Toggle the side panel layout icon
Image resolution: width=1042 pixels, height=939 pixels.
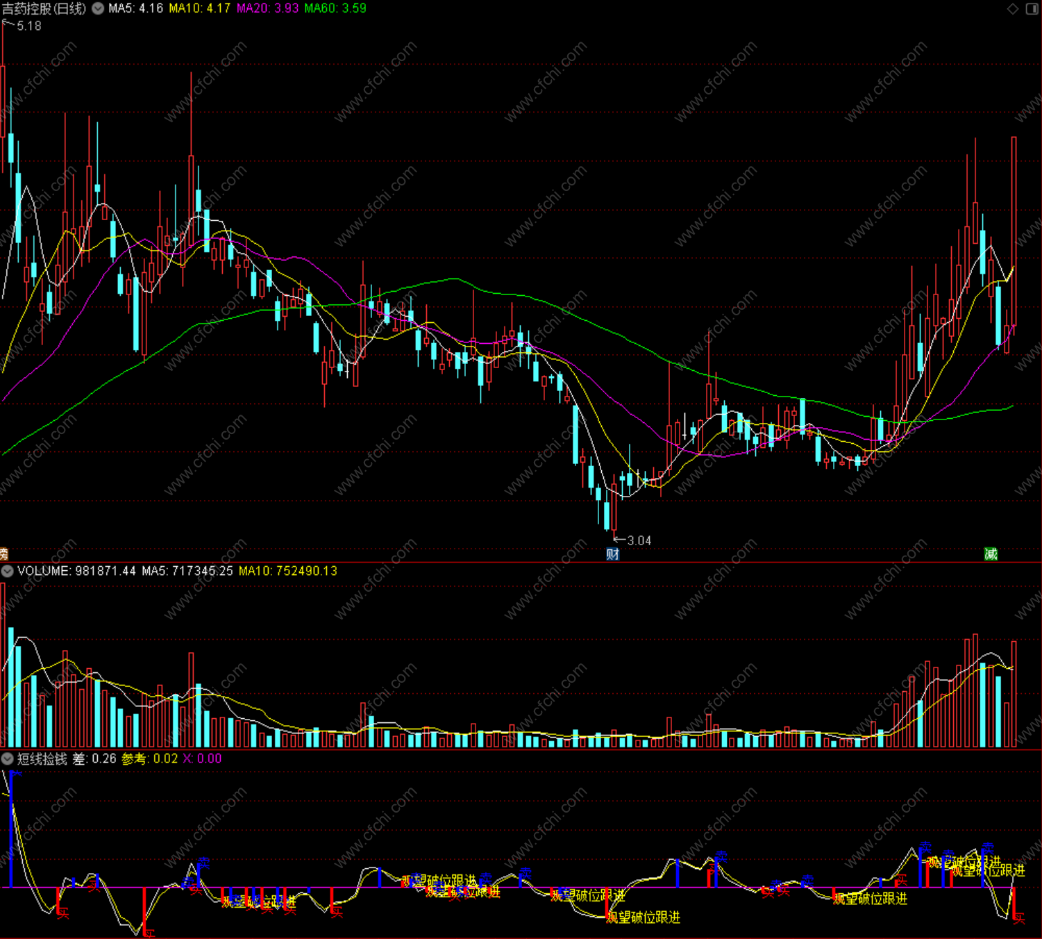(1032, 8)
